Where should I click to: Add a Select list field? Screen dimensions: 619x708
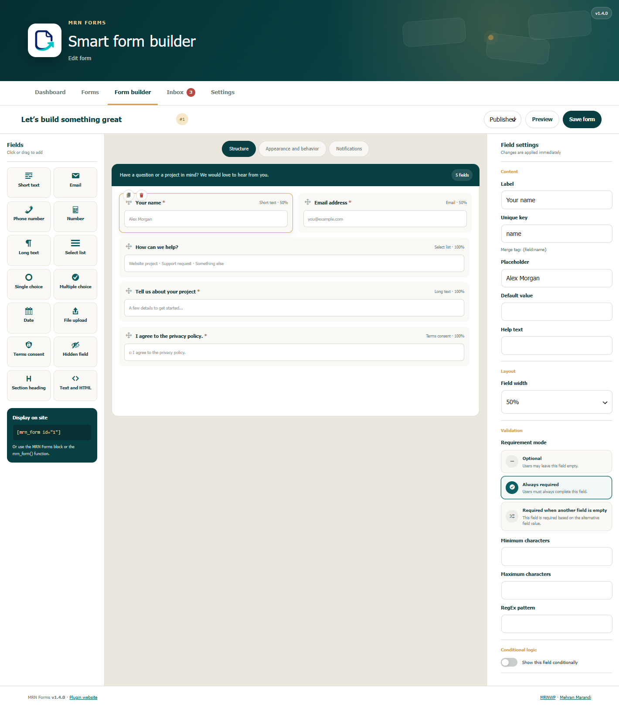75,250
